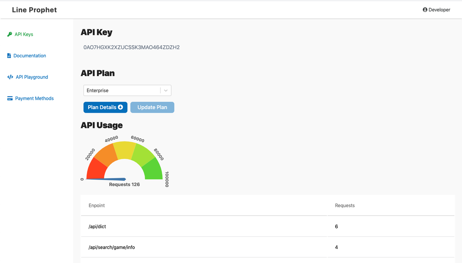Open the Developer account menu
Image resolution: width=462 pixels, height=263 pixels.
(x=437, y=10)
